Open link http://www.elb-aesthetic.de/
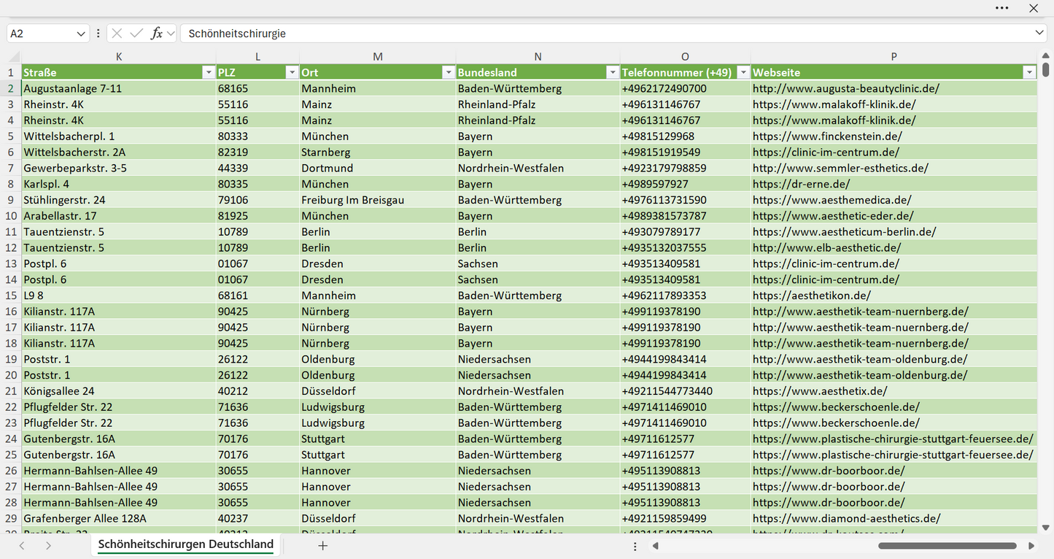 coord(826,247)
